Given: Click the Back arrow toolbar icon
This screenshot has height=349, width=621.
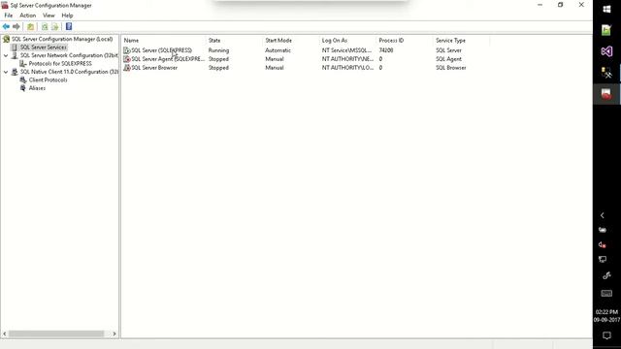Looking at the screenshot, I should (x=6, y=26).
